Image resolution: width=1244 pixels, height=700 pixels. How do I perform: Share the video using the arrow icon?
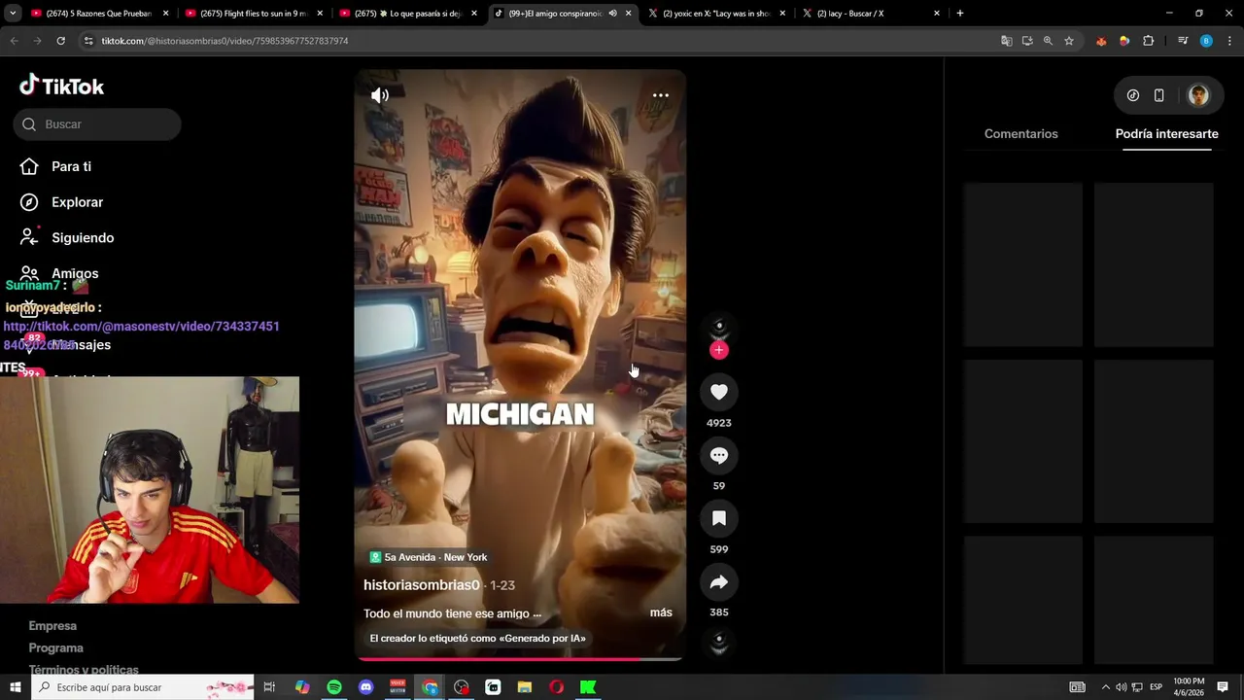[x=719, y=581]
